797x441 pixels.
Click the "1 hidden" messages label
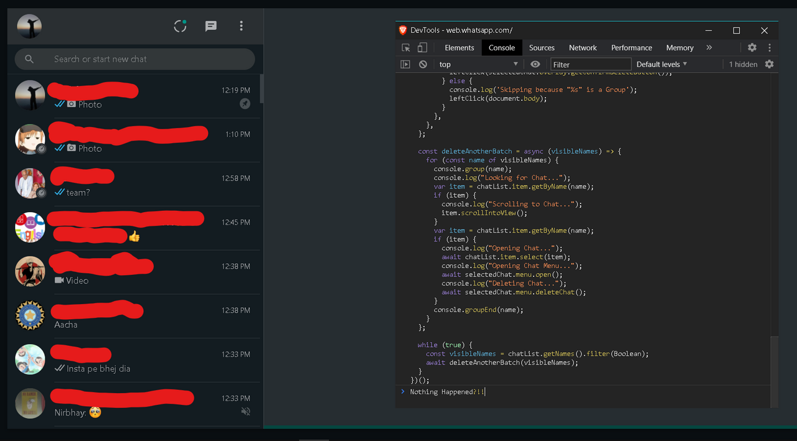tap(743, 64)
